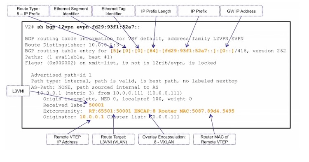
Task: Select the 'Path type: internal, path is valid' line
Action: [x=134, y=81]
